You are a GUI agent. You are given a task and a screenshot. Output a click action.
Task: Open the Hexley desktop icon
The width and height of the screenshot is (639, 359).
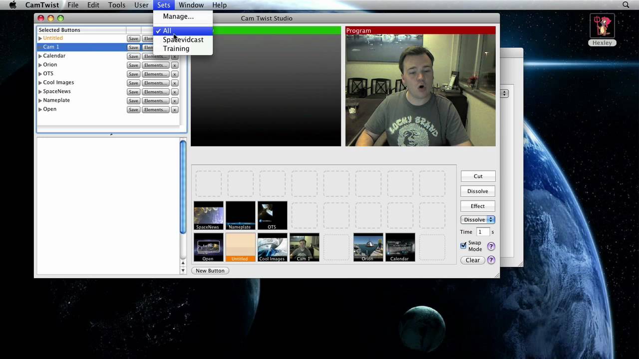coord(602,30)
